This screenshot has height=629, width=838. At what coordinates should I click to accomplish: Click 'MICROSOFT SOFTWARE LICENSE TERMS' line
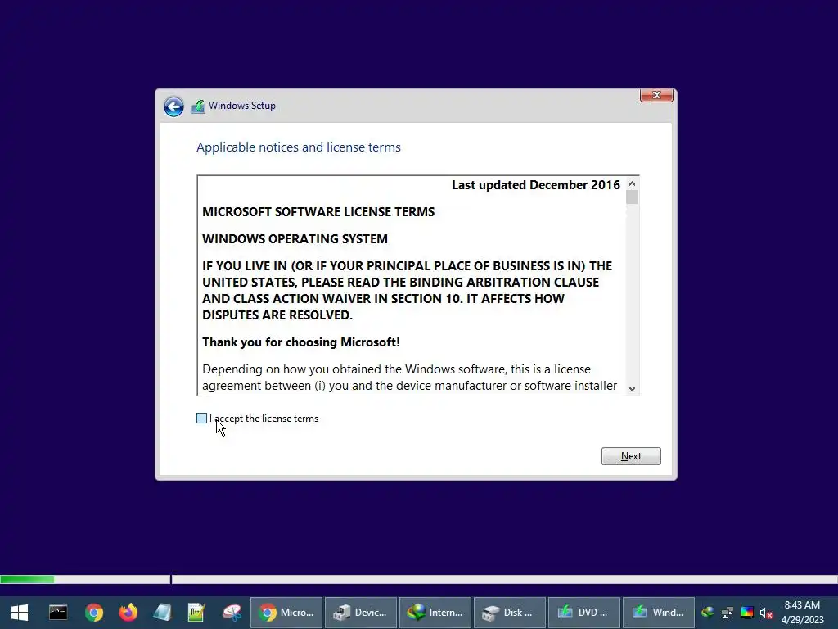coord(318,212)
